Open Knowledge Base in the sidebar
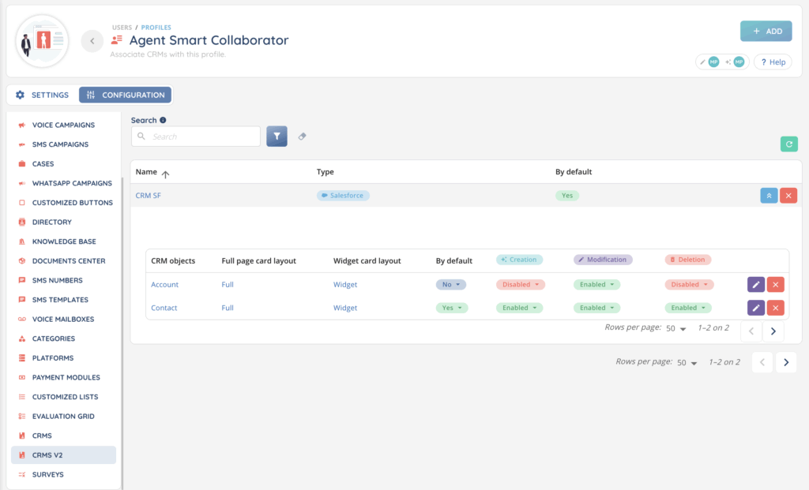 click(x=63, y=241)
